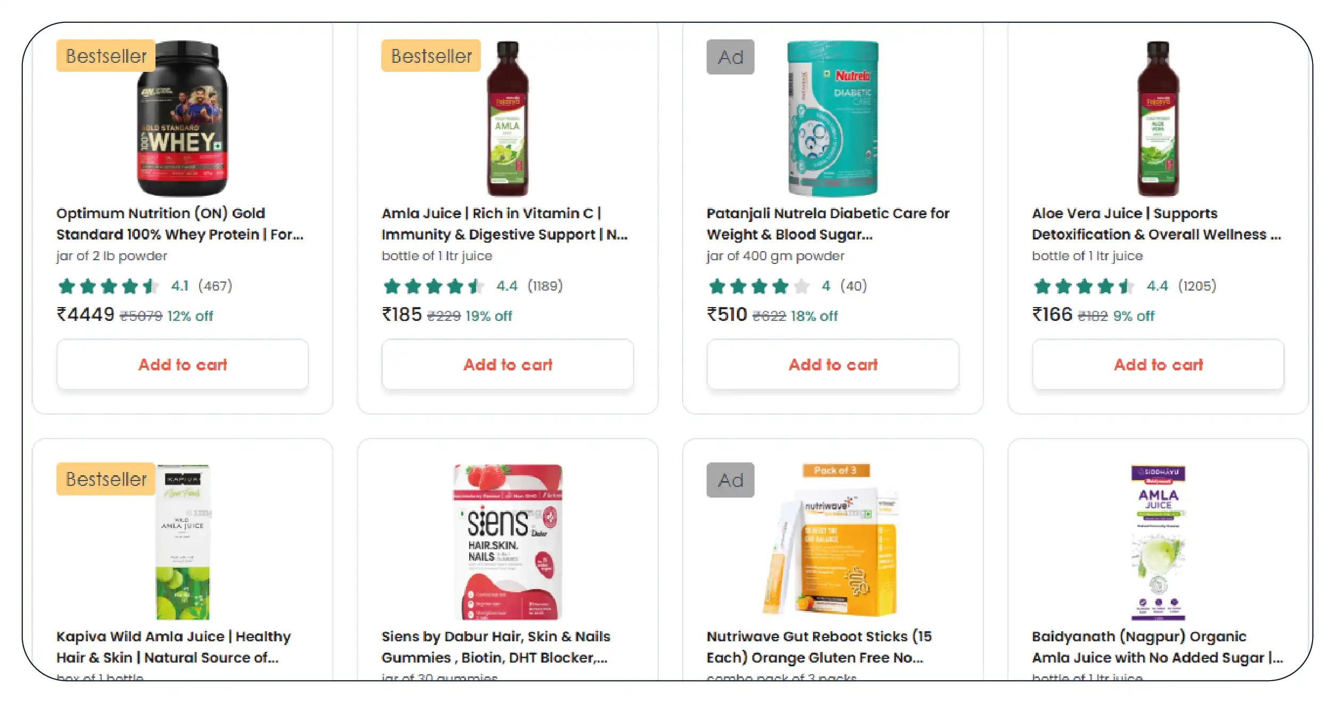Open the Baidyanath Amla Juice image
Screen dimensions: 1336x703
pyautogui.click(x=1158, y=542)
